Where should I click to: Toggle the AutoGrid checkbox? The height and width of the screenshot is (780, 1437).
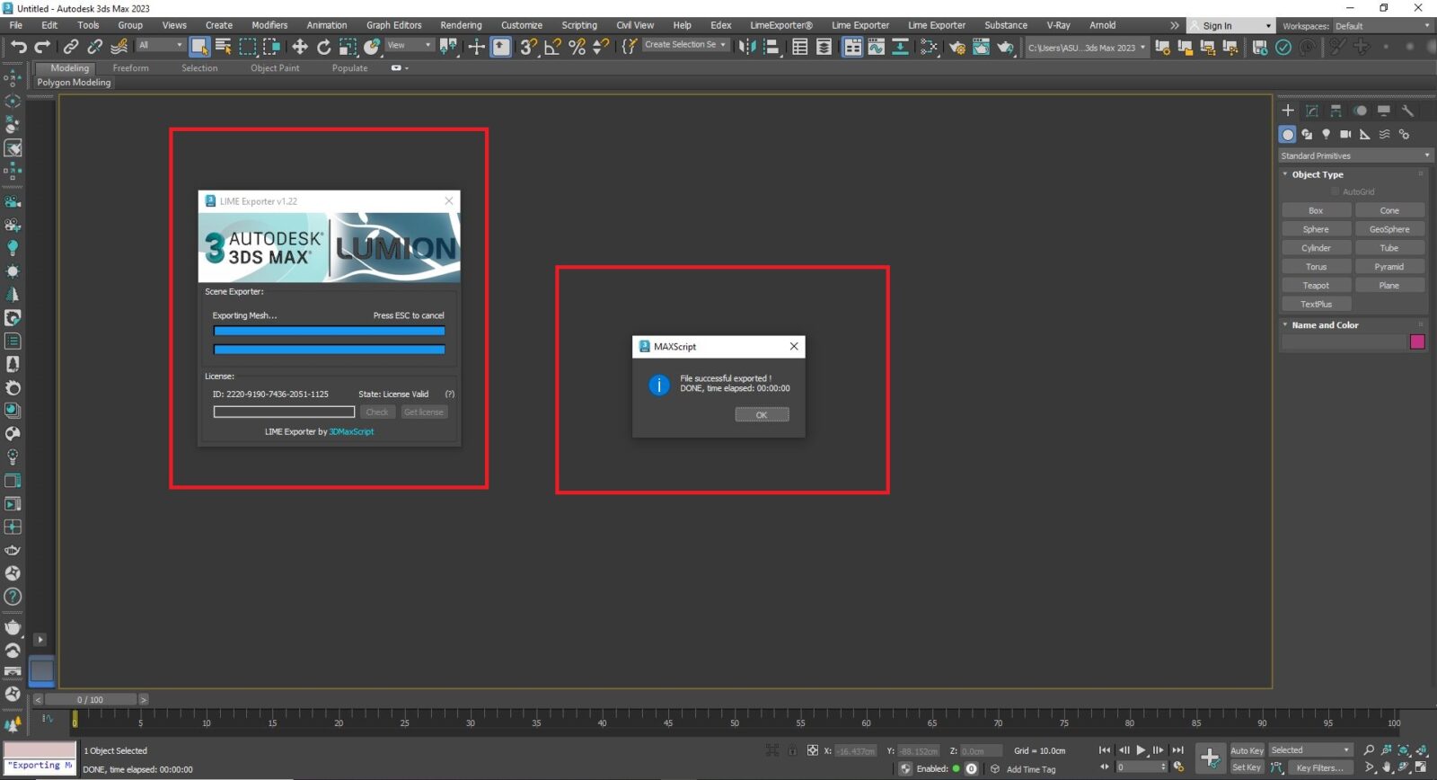[1336, 191]
